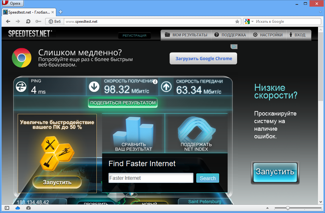Click the page scrollbar up arrow
The image size is (325, 213).
(x=321, y=30)
